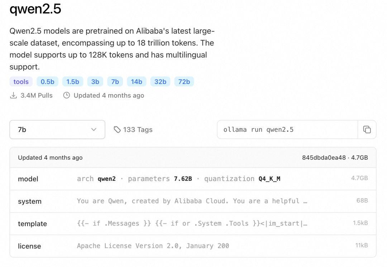Screen dimensions: 387x267
Task: Select the 72b size tag
Action: [184, 82]
